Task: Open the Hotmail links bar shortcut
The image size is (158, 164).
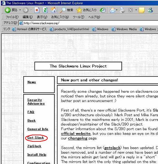Action: coord(29,29)
